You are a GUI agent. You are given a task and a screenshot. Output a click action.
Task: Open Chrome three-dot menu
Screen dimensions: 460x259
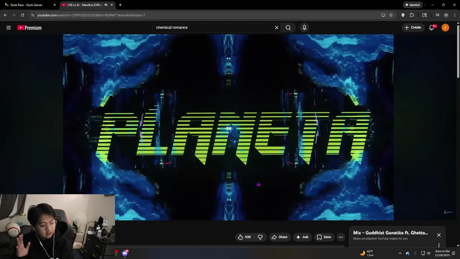(455, 15)
